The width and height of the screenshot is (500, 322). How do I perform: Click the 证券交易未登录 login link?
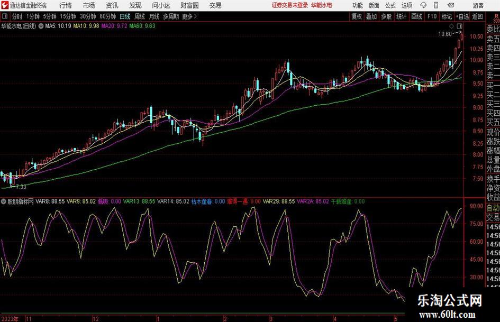coord(290,5)
